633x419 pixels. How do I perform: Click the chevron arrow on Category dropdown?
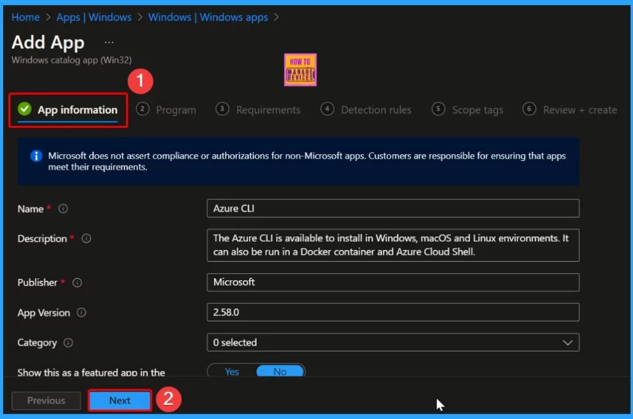coord(567,342)
